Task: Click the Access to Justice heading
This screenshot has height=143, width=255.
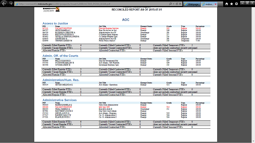Action: [x=55, y=23]
